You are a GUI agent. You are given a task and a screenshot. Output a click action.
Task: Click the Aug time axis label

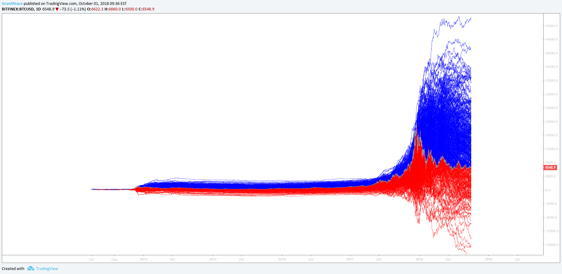(114, 259)
